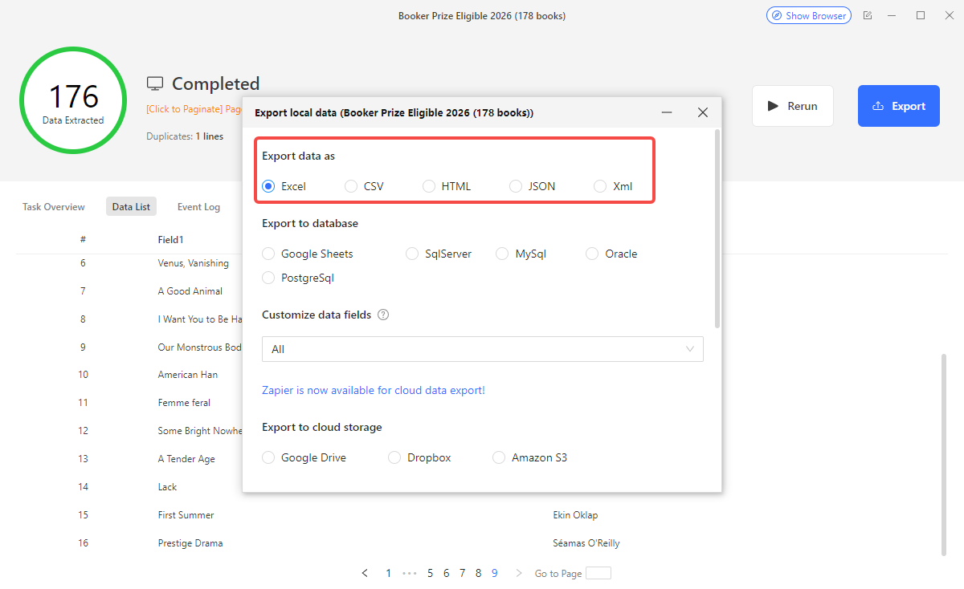Select the Rerun play icon

pyautogui.click(x=774, y=105)
